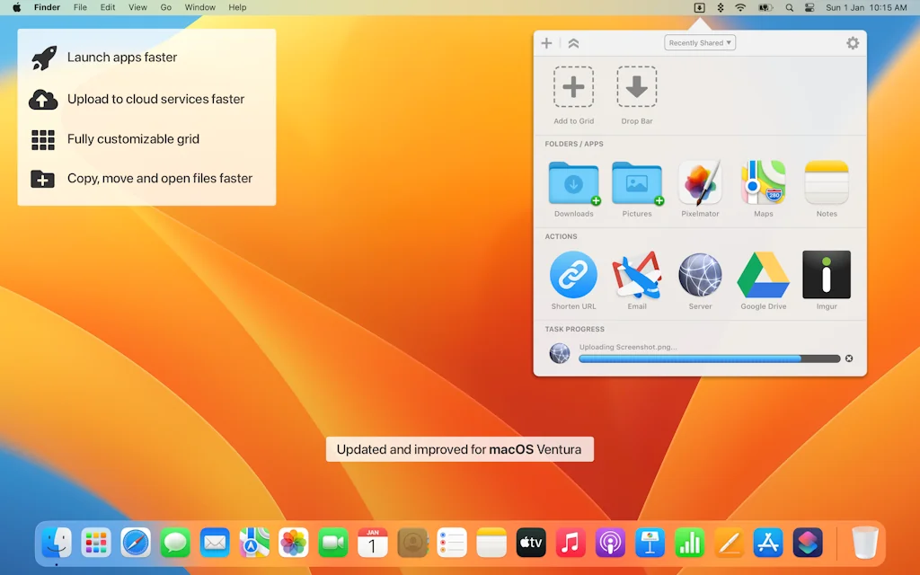The image size is (920, 575).
Task: Cancel the Screenshot.png upload task
Action: click(849, 358)
